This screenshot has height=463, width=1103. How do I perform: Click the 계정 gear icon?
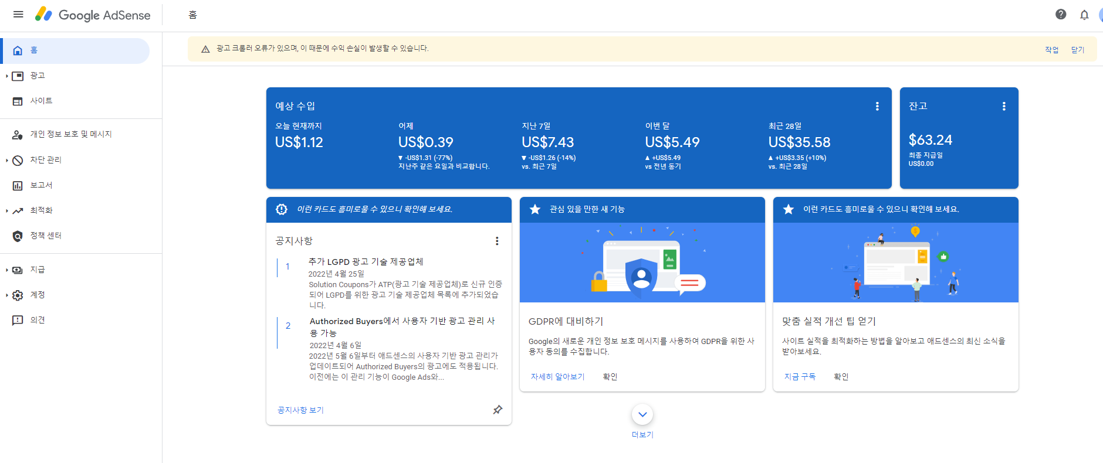point(18,295)
